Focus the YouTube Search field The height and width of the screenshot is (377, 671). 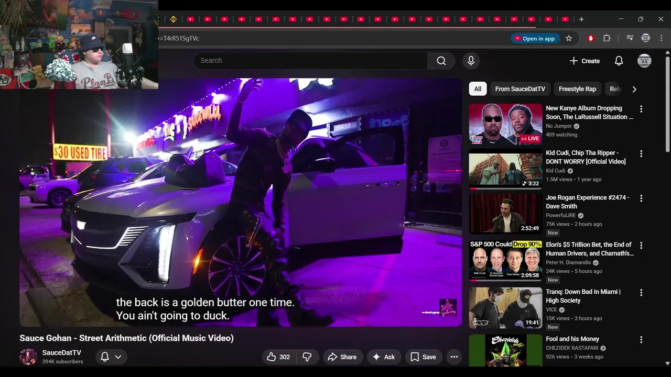point(310,61)
